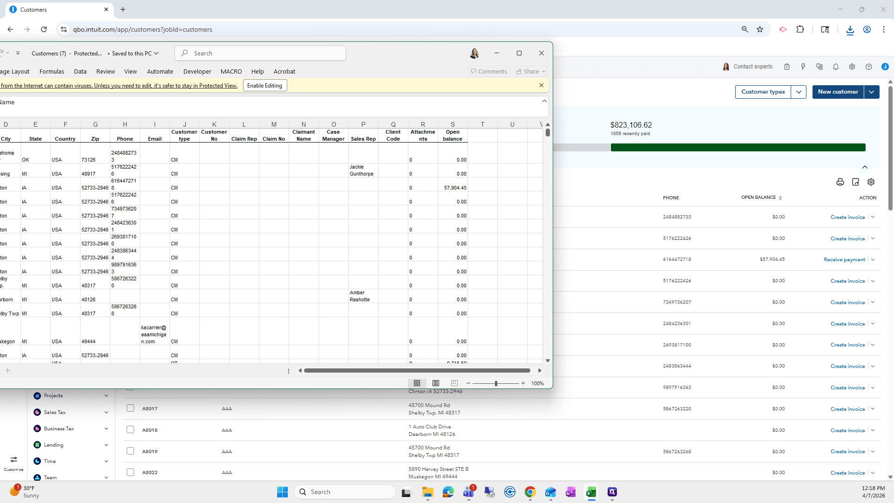
Task: Click the Receive payment link
Action: coord(844,259)
